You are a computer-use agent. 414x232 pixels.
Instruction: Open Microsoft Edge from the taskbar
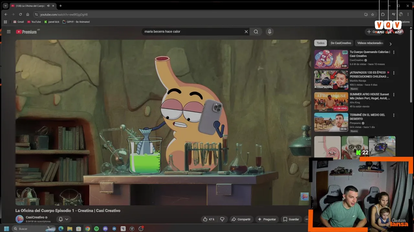[61, 229]
